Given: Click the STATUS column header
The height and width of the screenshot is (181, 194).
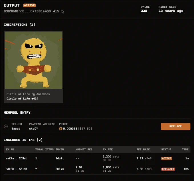Looking at the screenshot, I should tap(166, 149).
